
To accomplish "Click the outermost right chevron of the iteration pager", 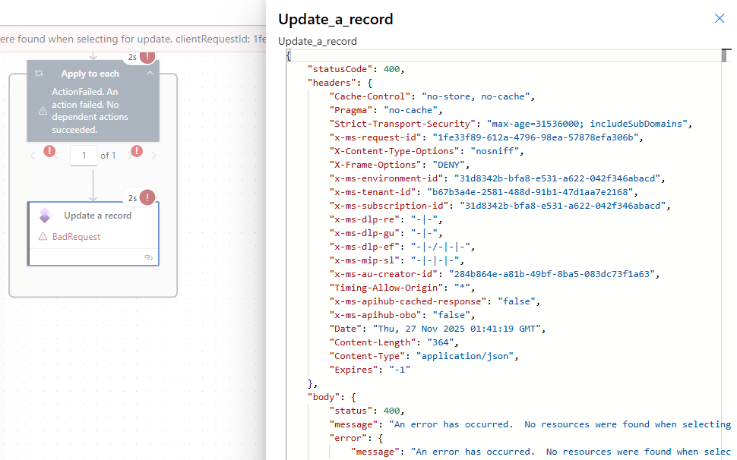I will [x=154, y=156].
